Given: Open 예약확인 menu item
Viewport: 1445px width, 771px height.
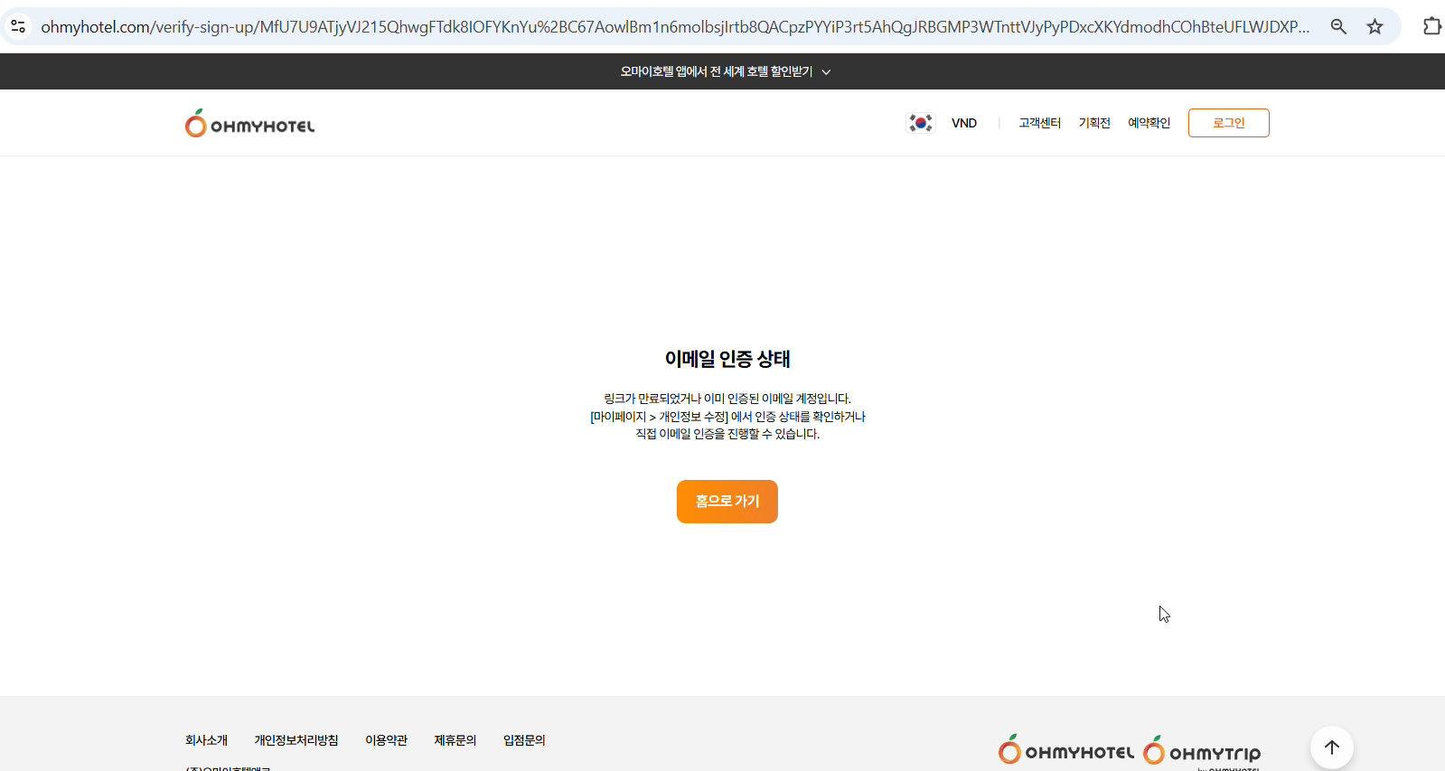Looking at the screenshot, I should point(1149,123).
